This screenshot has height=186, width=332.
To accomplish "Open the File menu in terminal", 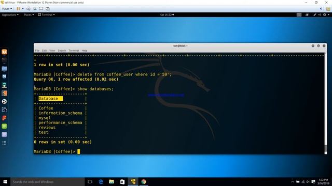I will point(37,51).
